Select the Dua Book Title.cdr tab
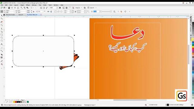 pyautogui.click(x=32, y=15)
